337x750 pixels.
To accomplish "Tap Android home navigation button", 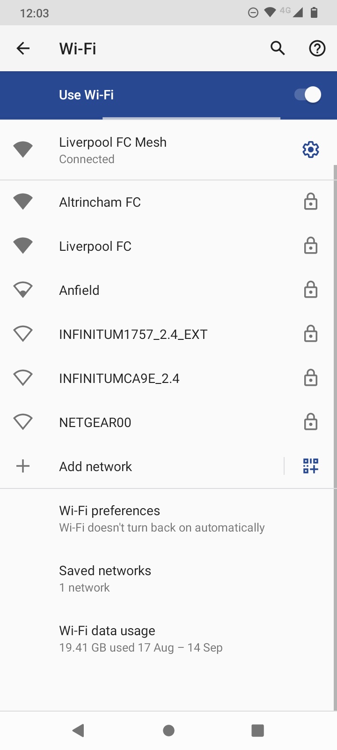I will [168, 730].
